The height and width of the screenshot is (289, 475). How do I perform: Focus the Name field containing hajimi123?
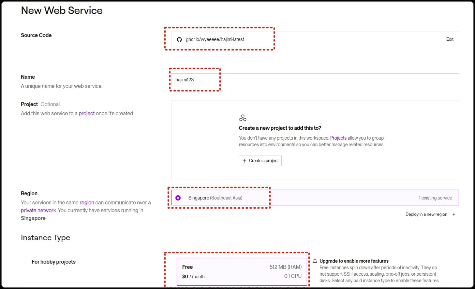point(315,80)
